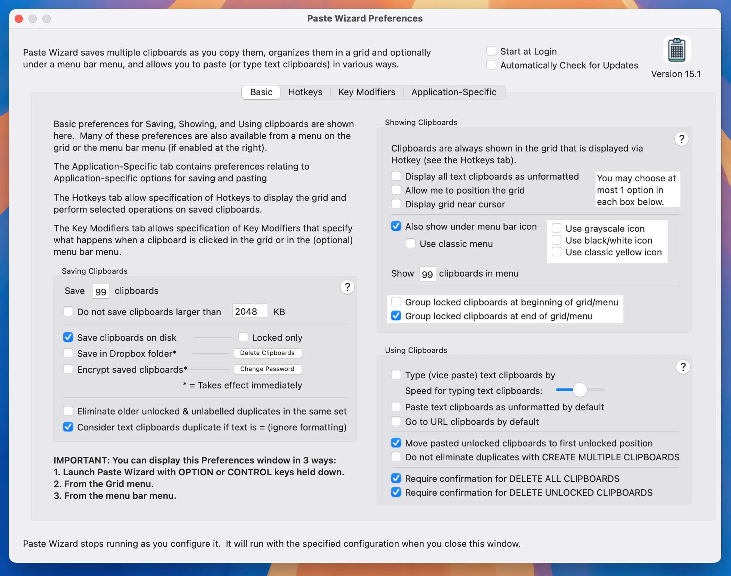Click the Saving Clipboards section heading
Screen dimensions: 731x576
coord(95,271)
